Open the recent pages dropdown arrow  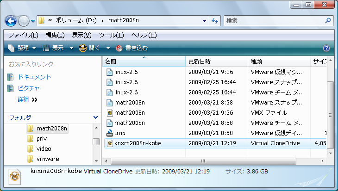[x=33, y=21]
